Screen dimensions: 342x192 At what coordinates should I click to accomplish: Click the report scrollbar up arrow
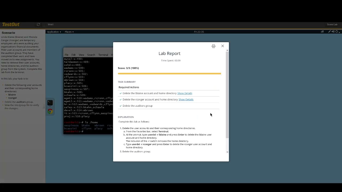tap(227, 50)
